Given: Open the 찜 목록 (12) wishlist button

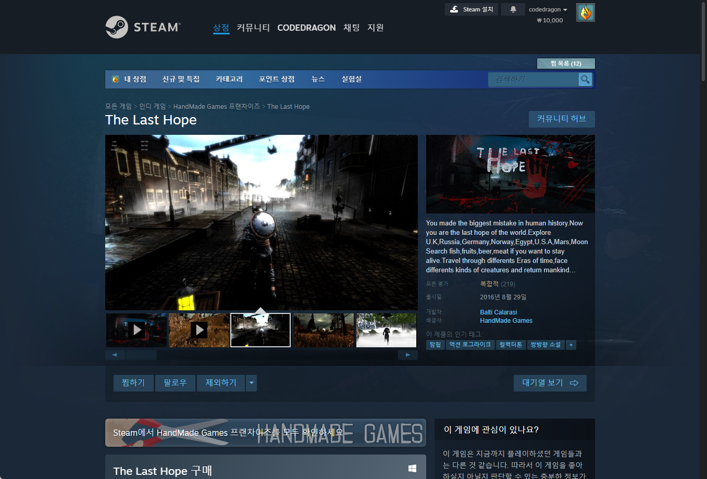Looking at the screenshot, I should tap(566, 64).
